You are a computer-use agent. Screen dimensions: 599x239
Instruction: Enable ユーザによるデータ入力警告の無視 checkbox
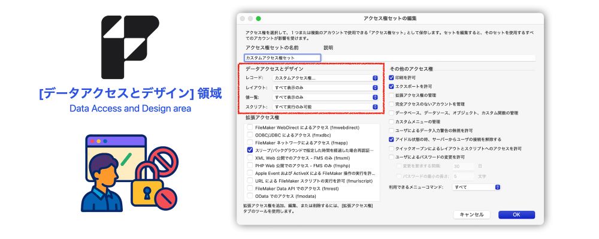[391, 131]
